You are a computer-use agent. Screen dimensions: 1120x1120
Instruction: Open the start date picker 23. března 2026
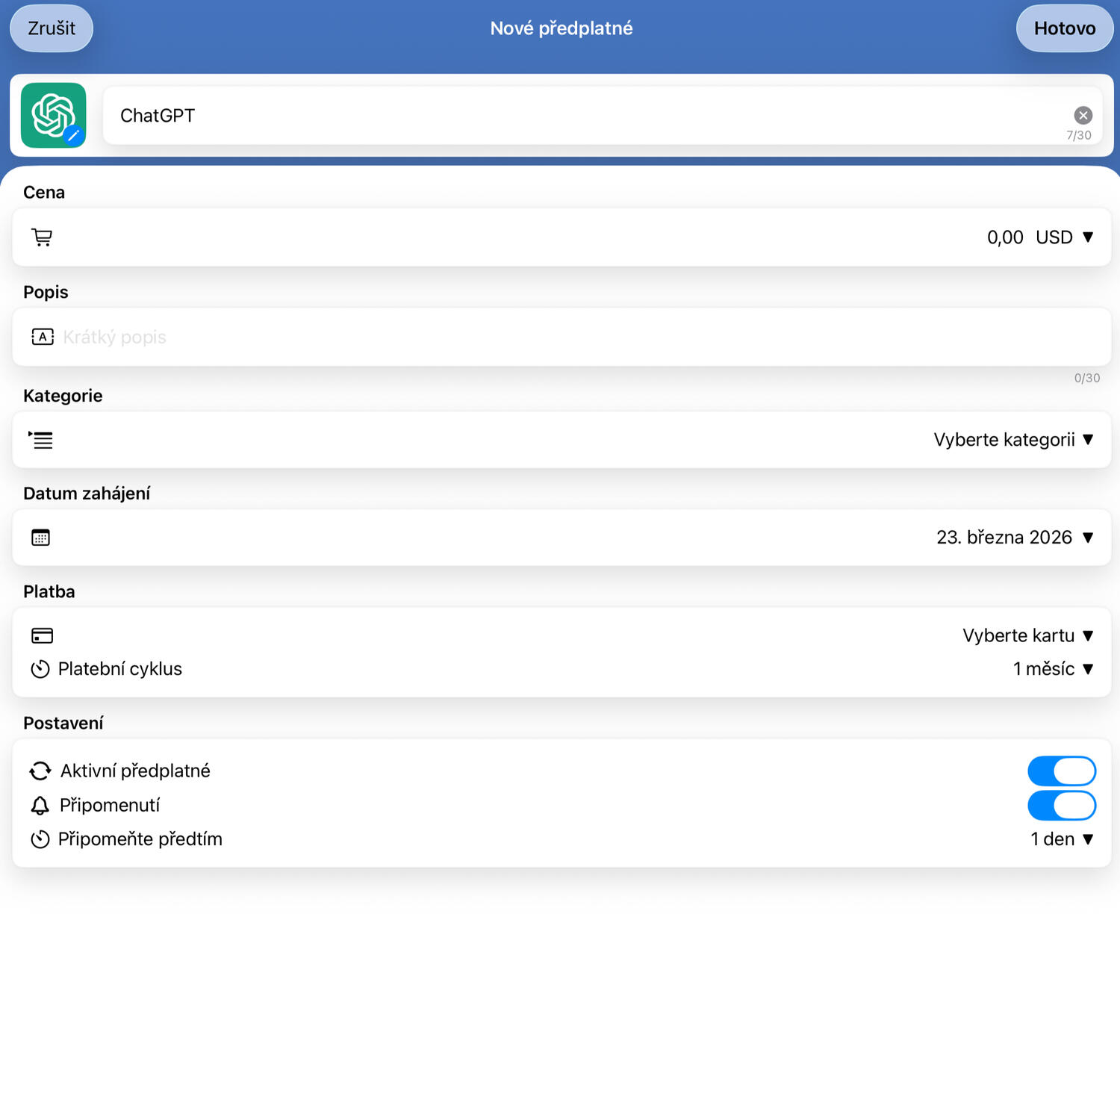[x=1014, y=538]
